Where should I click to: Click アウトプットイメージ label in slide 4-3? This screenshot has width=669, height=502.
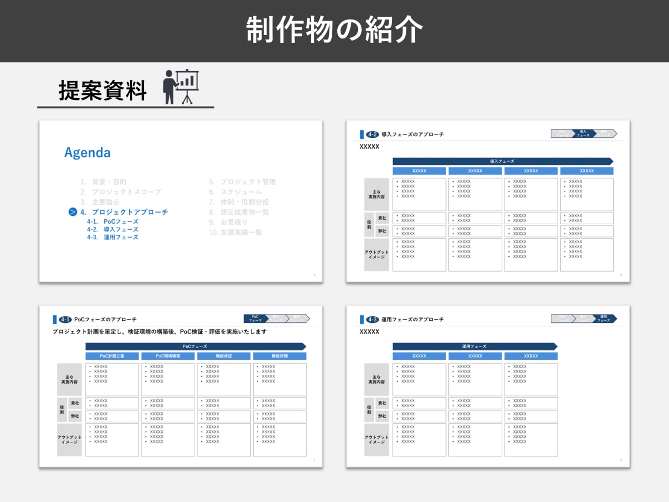(376, 440)
